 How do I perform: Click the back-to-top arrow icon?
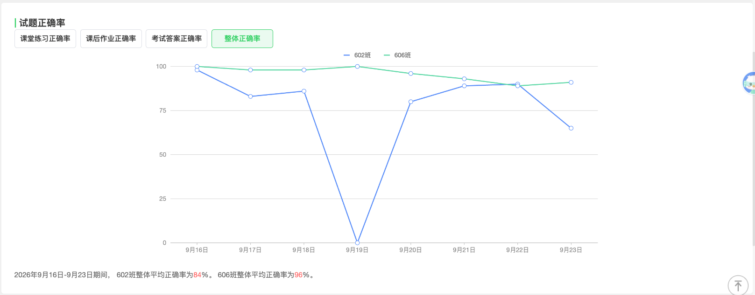(738, 285)
